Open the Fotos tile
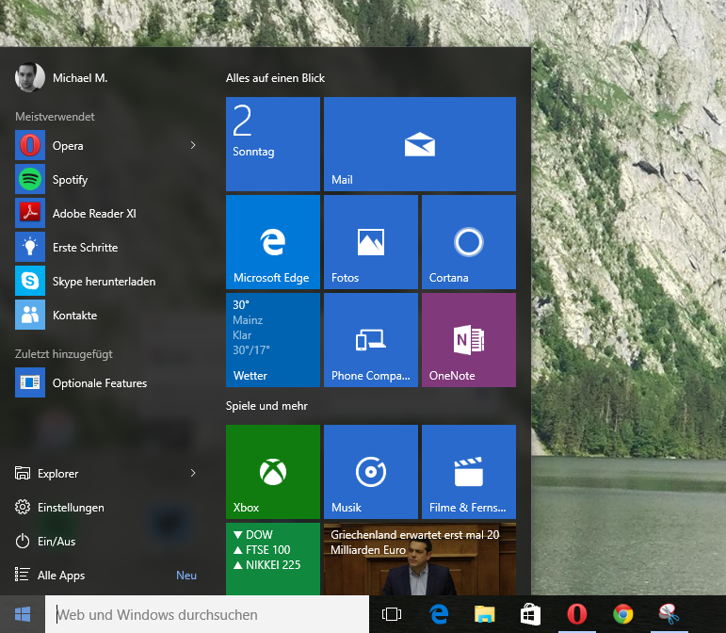Image resolution: width=726 pixels, height=633 pixels. pyautogui.click(x=370, y=242)
